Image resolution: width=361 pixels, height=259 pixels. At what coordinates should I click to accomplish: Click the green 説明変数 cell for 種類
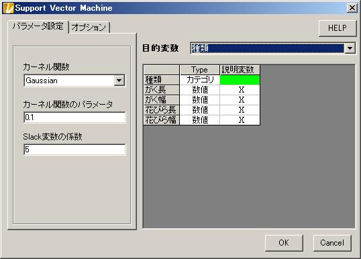[x=240, y=80]
